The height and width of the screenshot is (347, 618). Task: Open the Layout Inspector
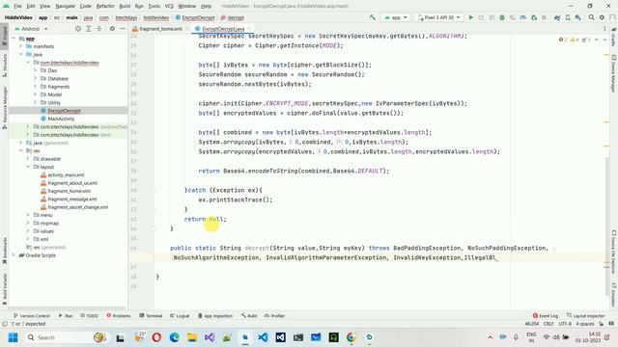click(586, 315)
